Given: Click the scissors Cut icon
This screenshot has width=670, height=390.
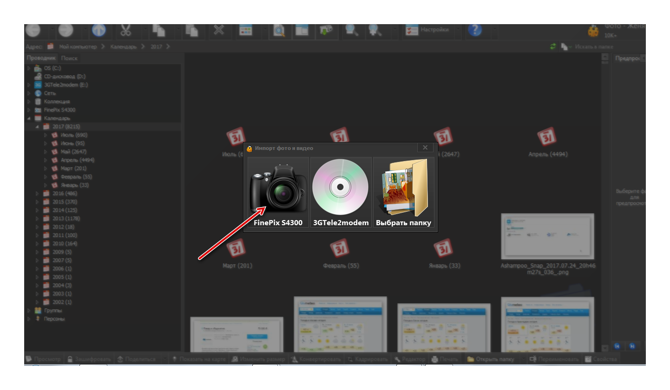Looking at the screenshot, I should pyautogui.click(x=125, y=30).
